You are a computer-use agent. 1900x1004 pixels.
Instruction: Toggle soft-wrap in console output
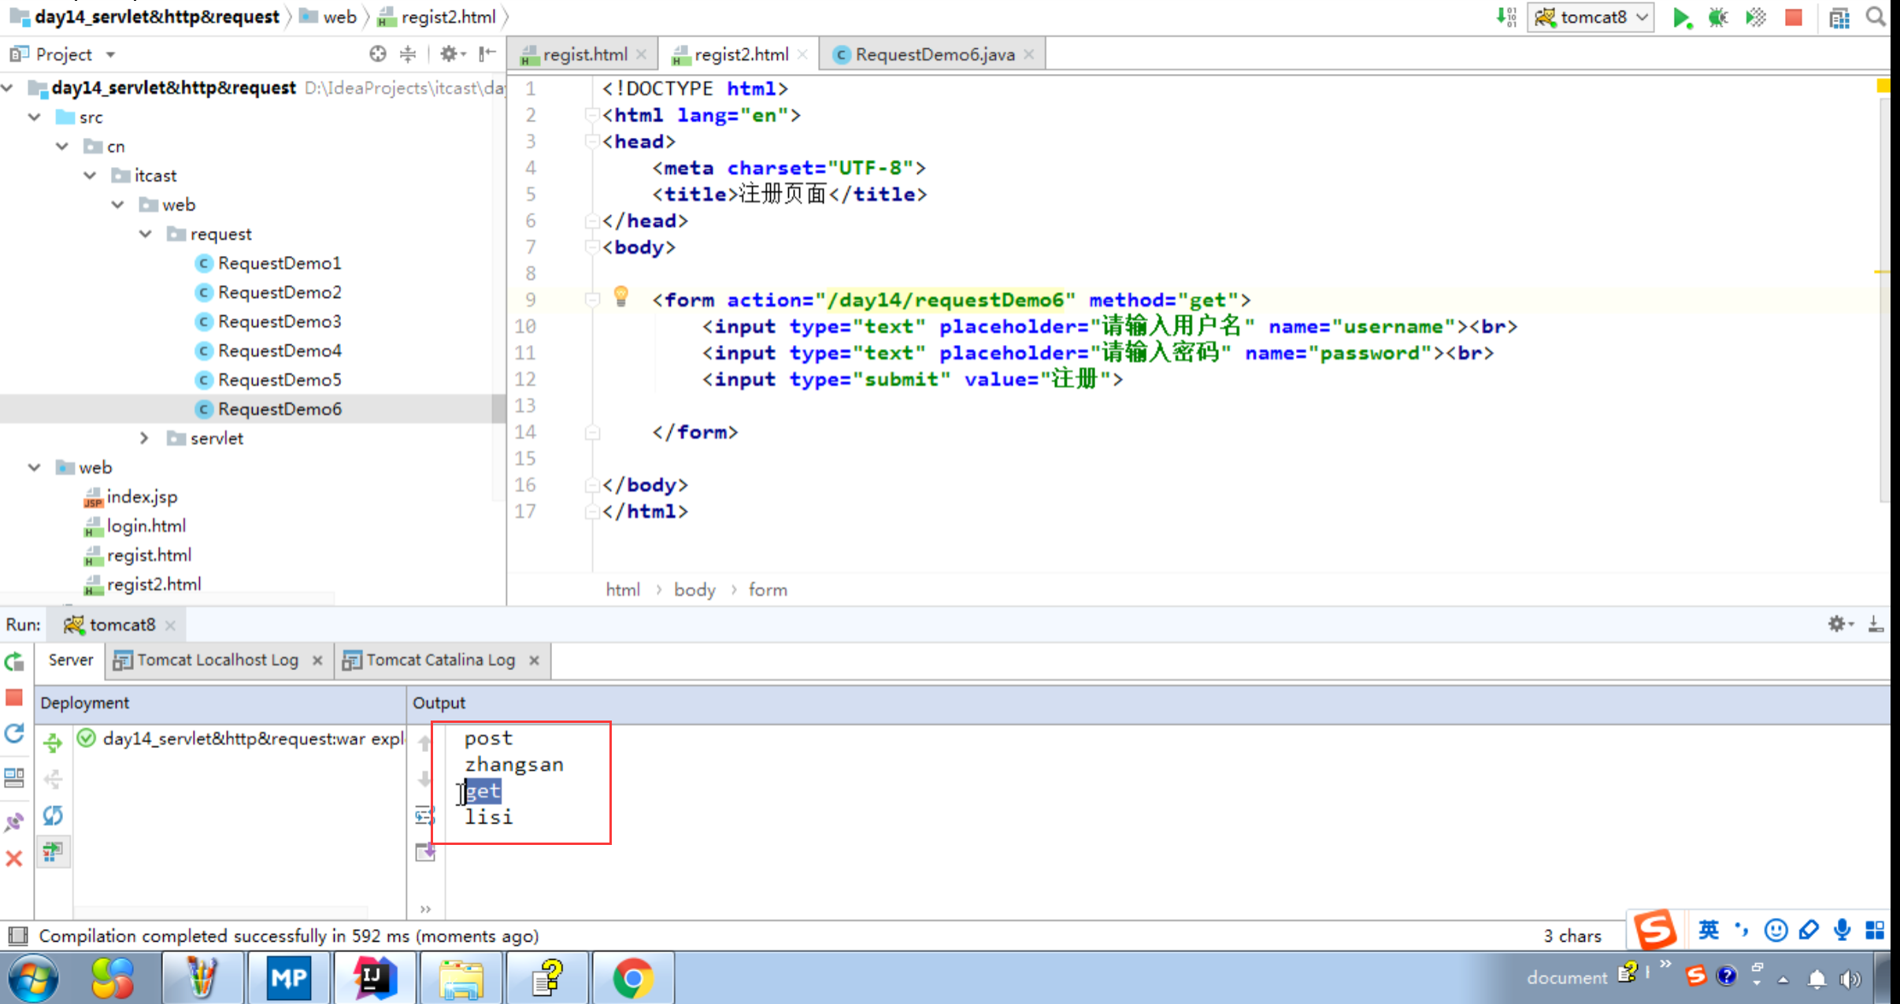(424, 815)
